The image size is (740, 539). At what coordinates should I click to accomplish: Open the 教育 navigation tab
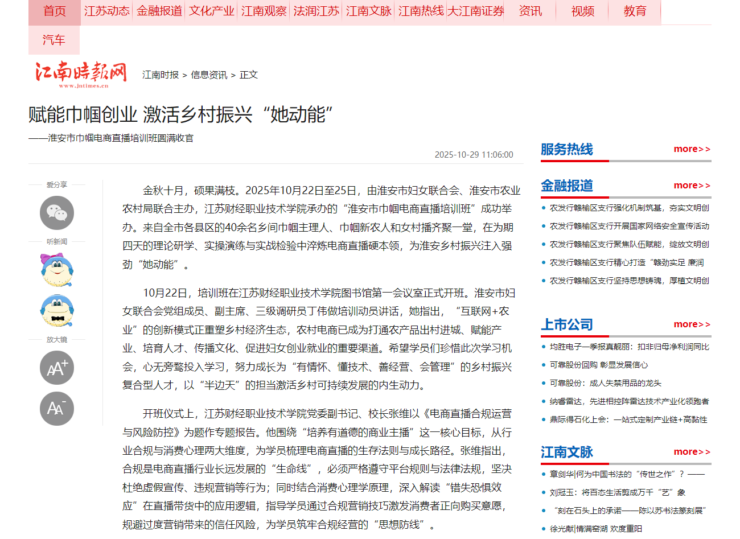(x=635, y=11)
